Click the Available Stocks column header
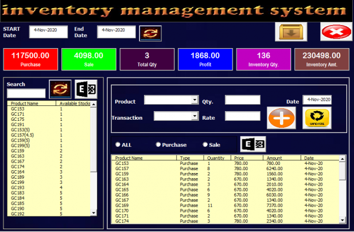Viewport: 354px width, 232px height. 73,104
